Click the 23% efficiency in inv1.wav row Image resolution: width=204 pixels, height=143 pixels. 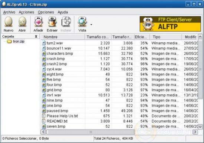point(144,95)
